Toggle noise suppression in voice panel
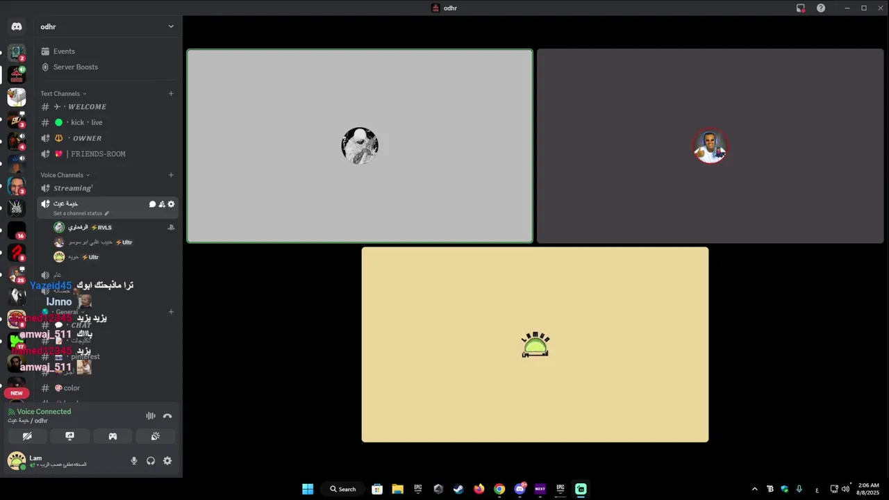 (151, 416)
